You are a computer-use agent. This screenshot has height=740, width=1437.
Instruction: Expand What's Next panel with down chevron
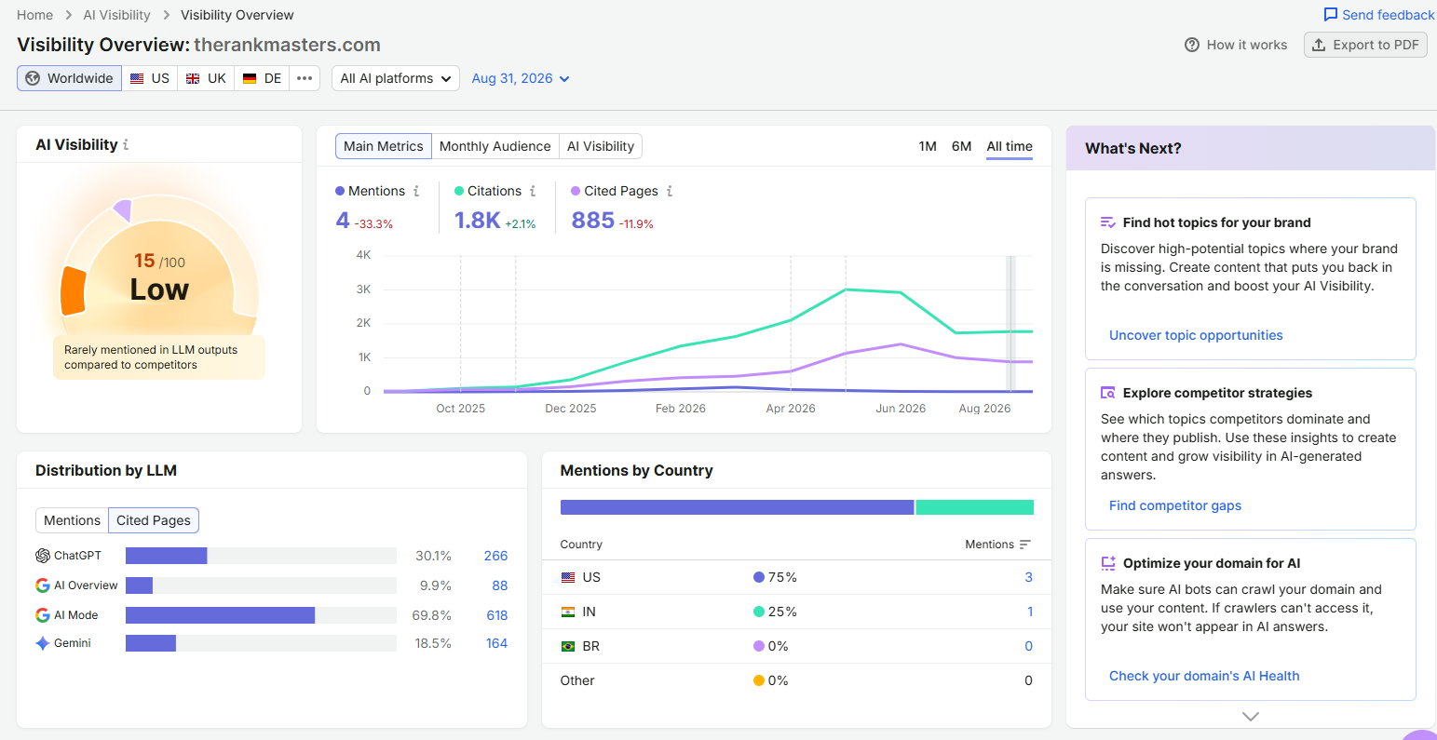(x=1251, y=717)
